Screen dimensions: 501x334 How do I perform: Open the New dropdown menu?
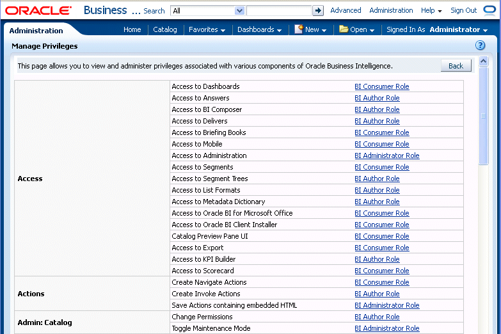[x=310, y=29]
